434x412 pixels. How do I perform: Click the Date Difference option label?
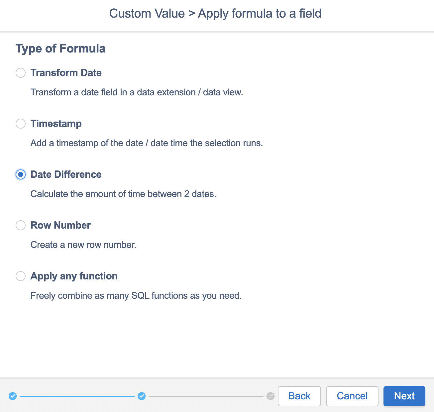click(x=66, y=174)
